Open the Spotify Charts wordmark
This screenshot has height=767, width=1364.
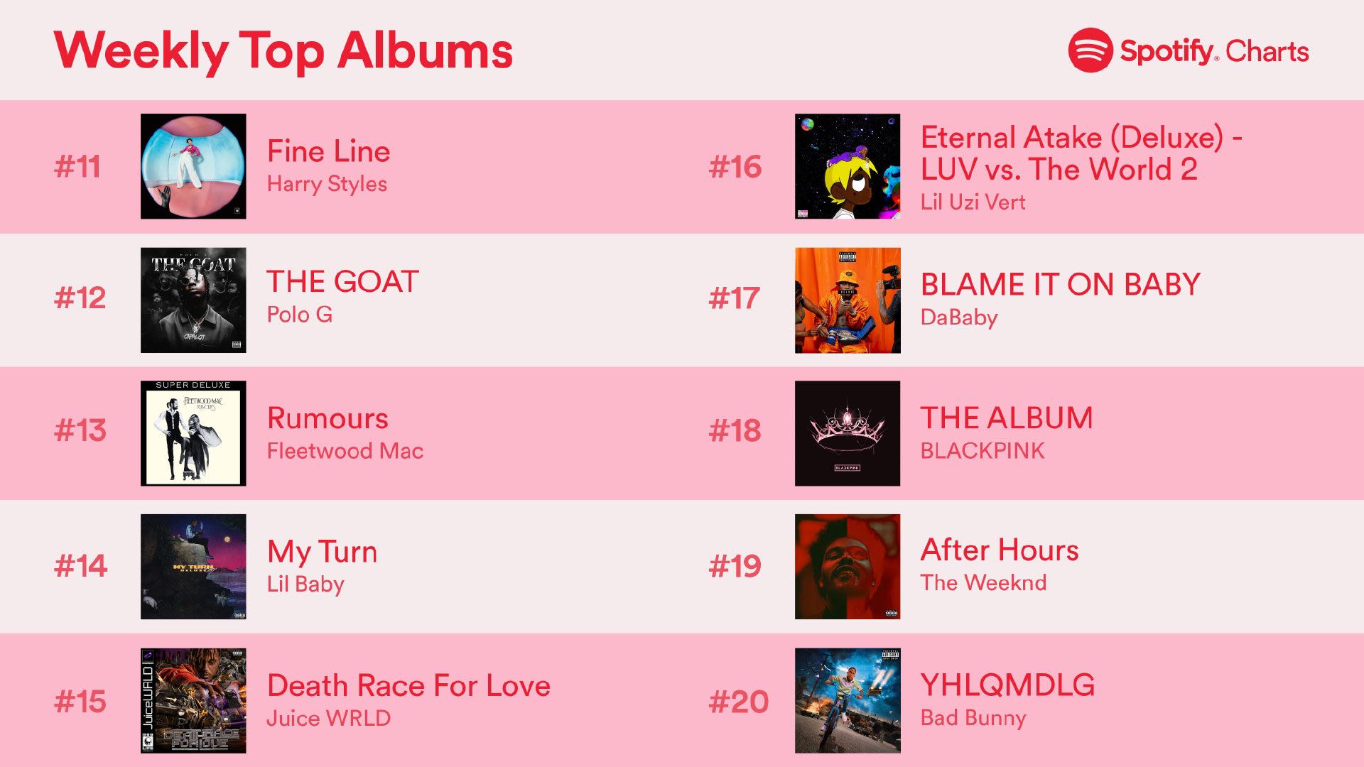(1214, 51)
